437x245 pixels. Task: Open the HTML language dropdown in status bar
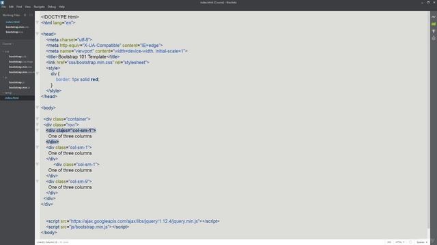(x=399, y=242)
